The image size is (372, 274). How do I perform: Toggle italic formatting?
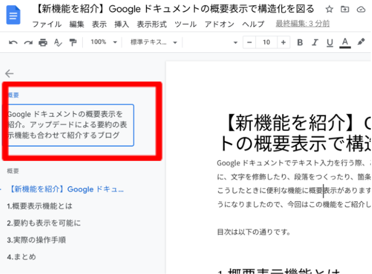tap(315, 42)
